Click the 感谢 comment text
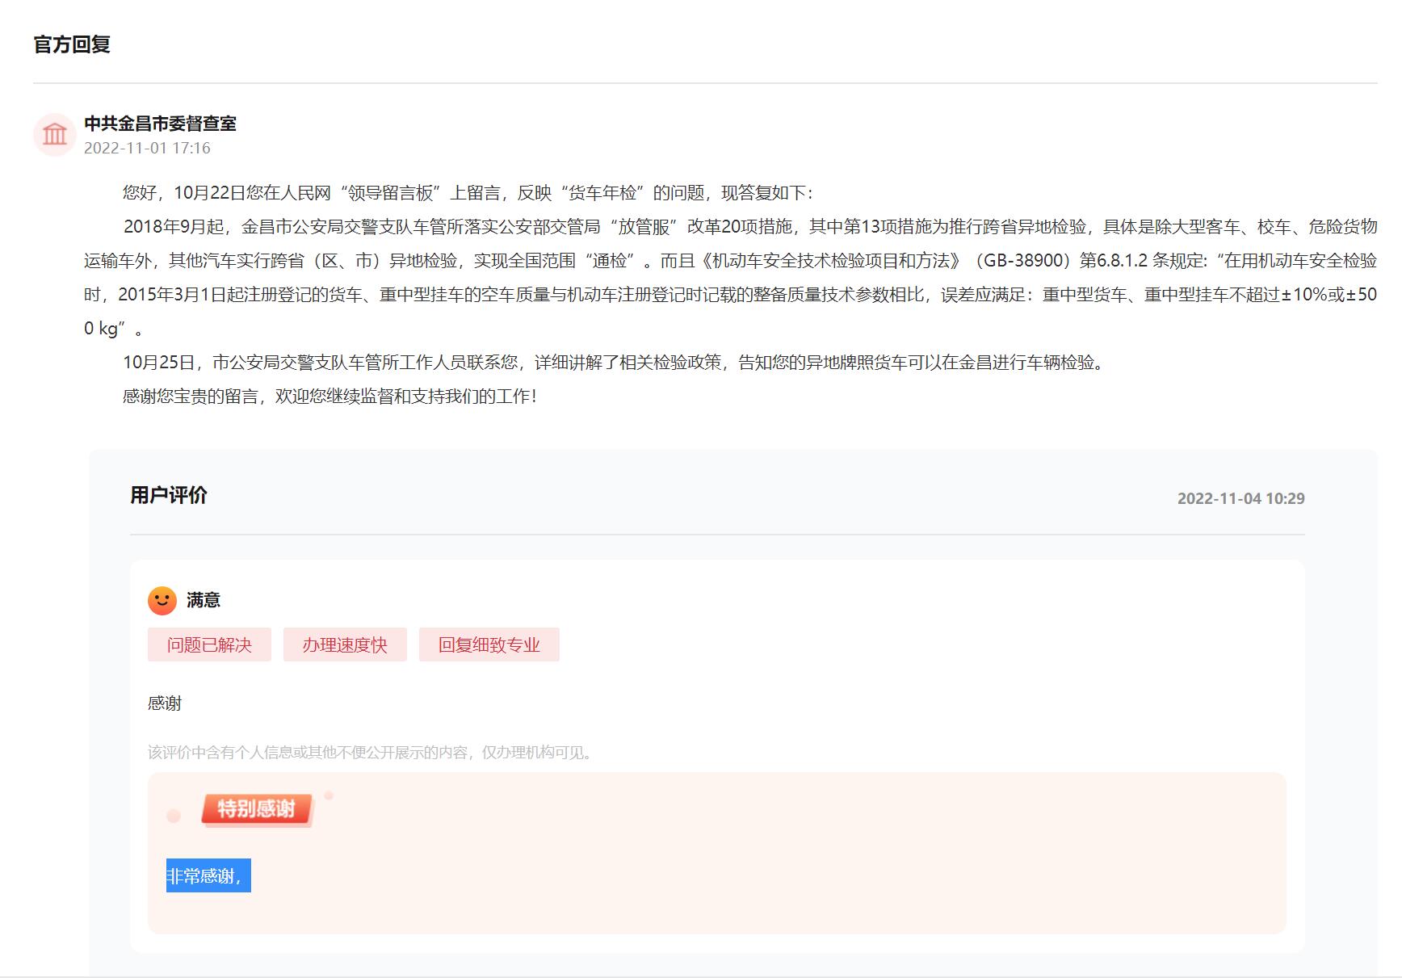The width and height of the screenshot is (1402, 978). (x=165, y=703)
